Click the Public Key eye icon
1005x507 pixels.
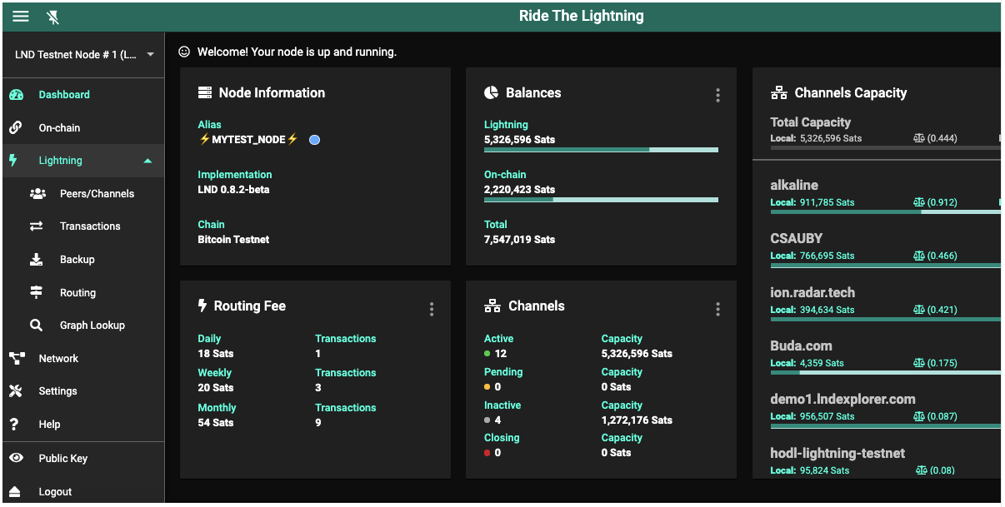coord(16,458)
